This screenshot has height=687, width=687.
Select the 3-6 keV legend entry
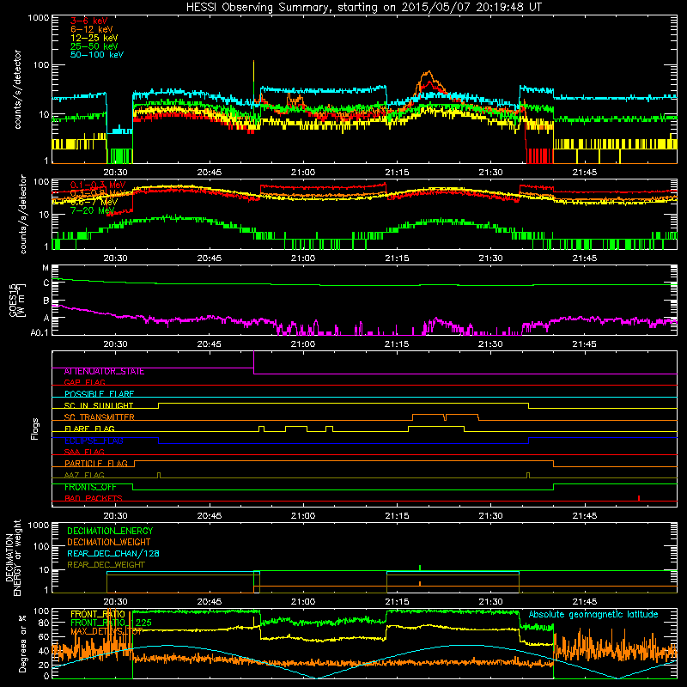click(89, 21)
